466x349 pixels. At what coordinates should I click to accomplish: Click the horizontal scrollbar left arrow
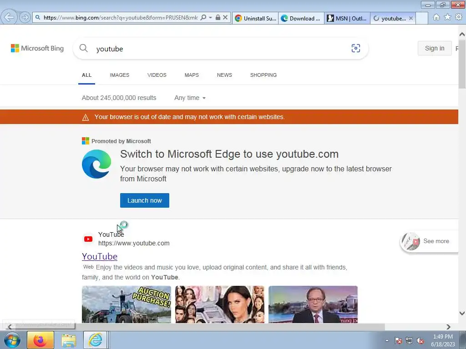pyautogui.click(x=10, y=327)
